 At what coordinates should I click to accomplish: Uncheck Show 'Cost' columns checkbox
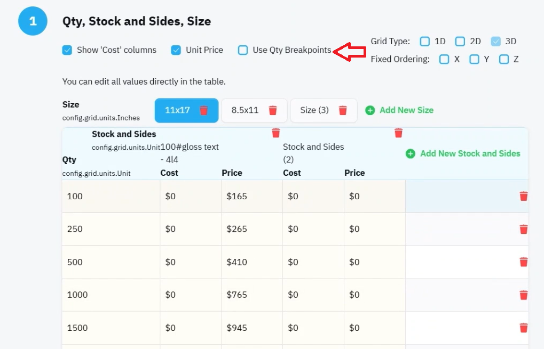[x=67, y=50]
